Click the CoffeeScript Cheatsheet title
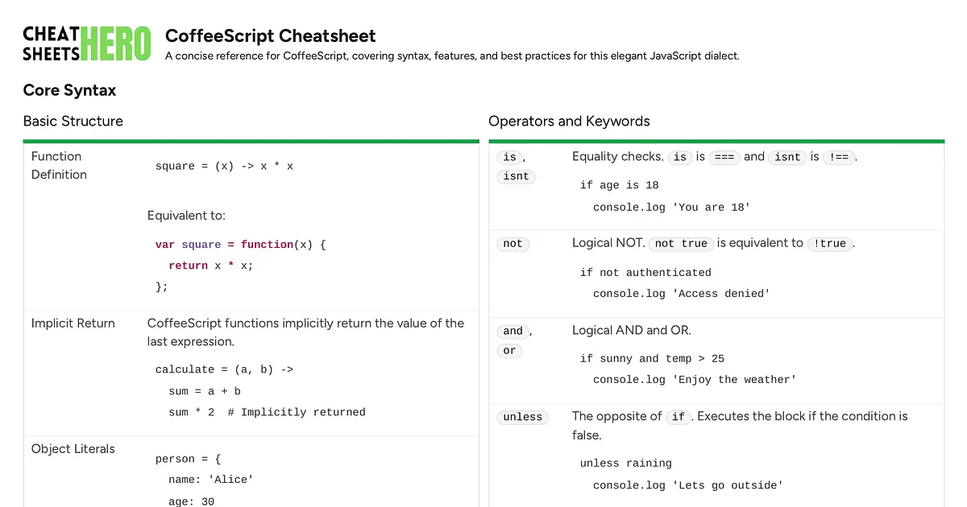Screen dimensions: 967x507 coord(270,35)
